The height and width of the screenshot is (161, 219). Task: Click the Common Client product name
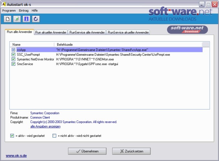tap(40, 118)
